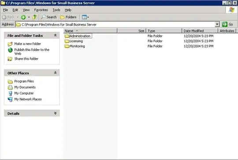This screenshot has height=160, width=238.
Task: Open the File menu
Action: 5,10
